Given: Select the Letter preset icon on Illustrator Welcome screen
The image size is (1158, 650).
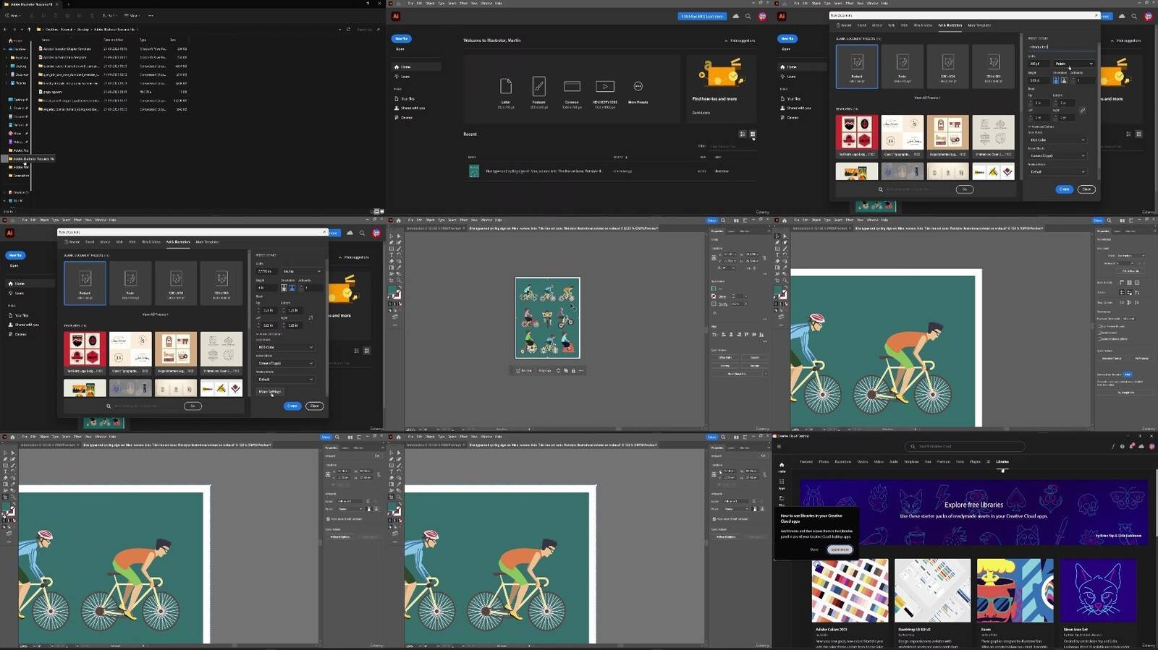Looking at the screenshot, I should click(x=506, y=86).
